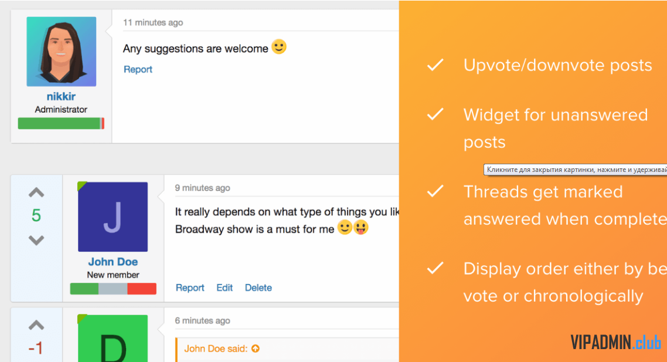Image resolution: width=667 pixels, height=362 pixels.
Task: Delete John Doe's post
Action: tap(258, 288)
